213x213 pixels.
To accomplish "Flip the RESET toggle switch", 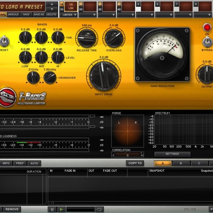I will [5, 41].
